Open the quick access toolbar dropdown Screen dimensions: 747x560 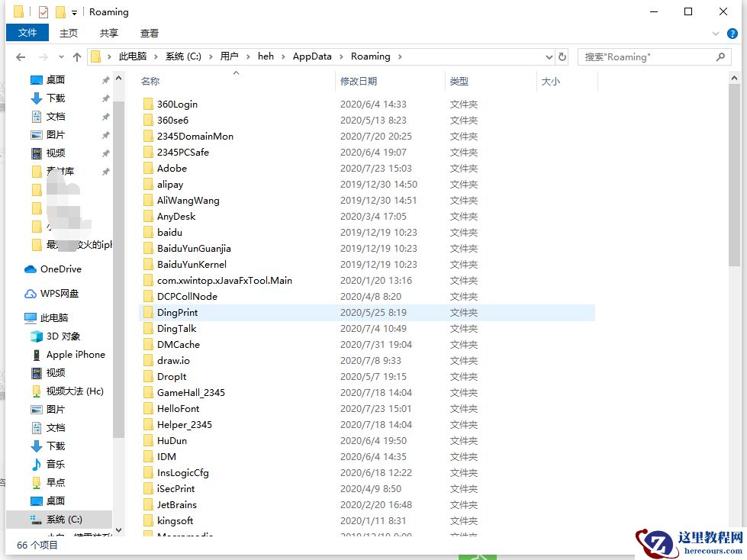click(74, 12)
